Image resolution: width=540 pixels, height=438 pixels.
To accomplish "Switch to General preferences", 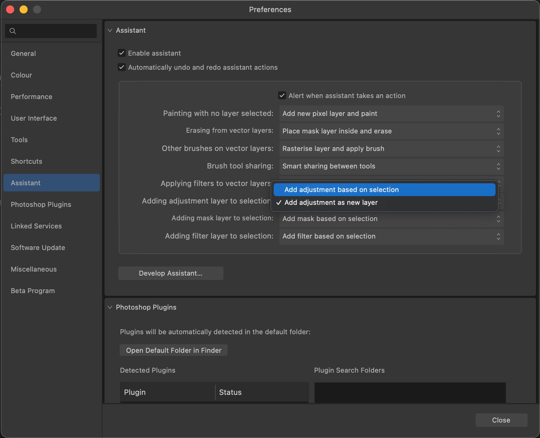I will tap(23, 53).
